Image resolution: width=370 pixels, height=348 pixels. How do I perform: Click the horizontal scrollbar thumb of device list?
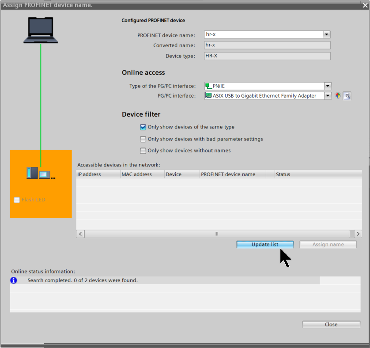coord(217,234)
